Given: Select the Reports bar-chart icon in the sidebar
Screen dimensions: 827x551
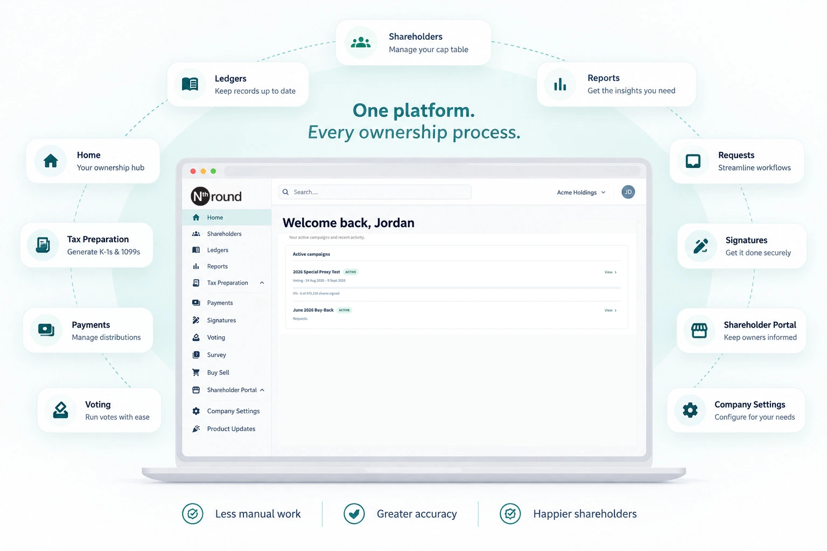Looking at the screenshot, I should 196,266.
